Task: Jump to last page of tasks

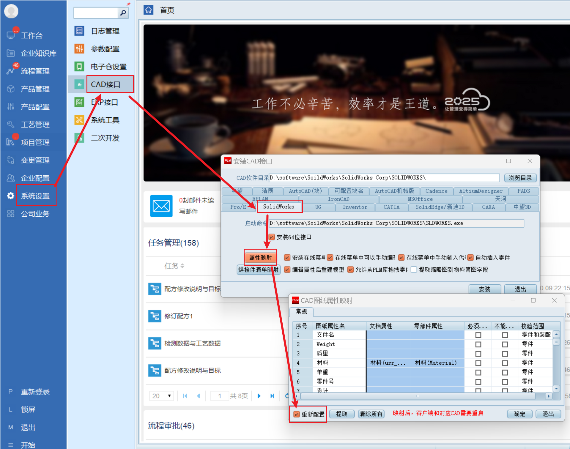Action: click(x=272, y=396)
